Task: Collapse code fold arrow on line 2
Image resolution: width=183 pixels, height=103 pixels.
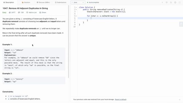Action: [x=76, y=9]
